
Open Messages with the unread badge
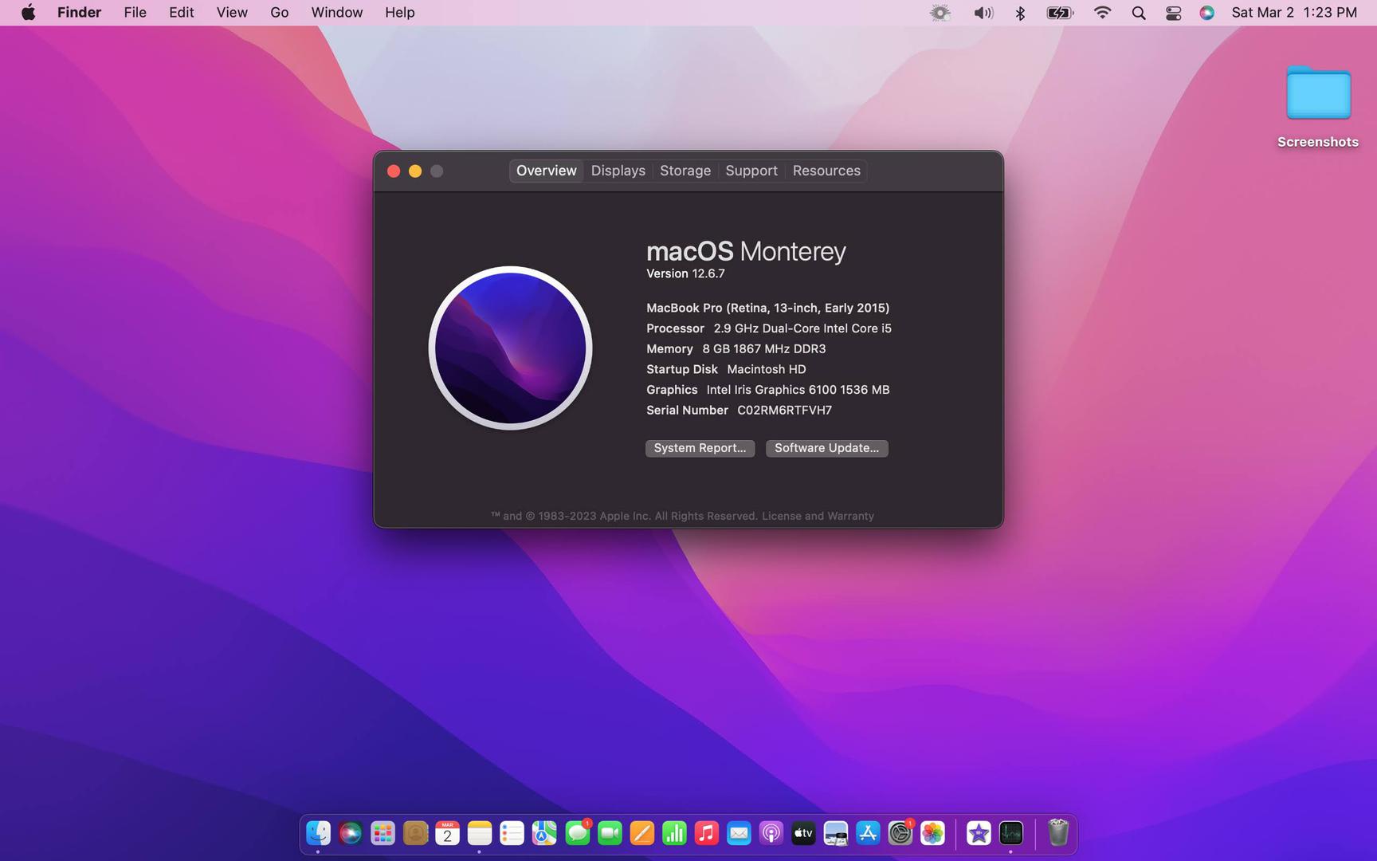tap(578, 834)
